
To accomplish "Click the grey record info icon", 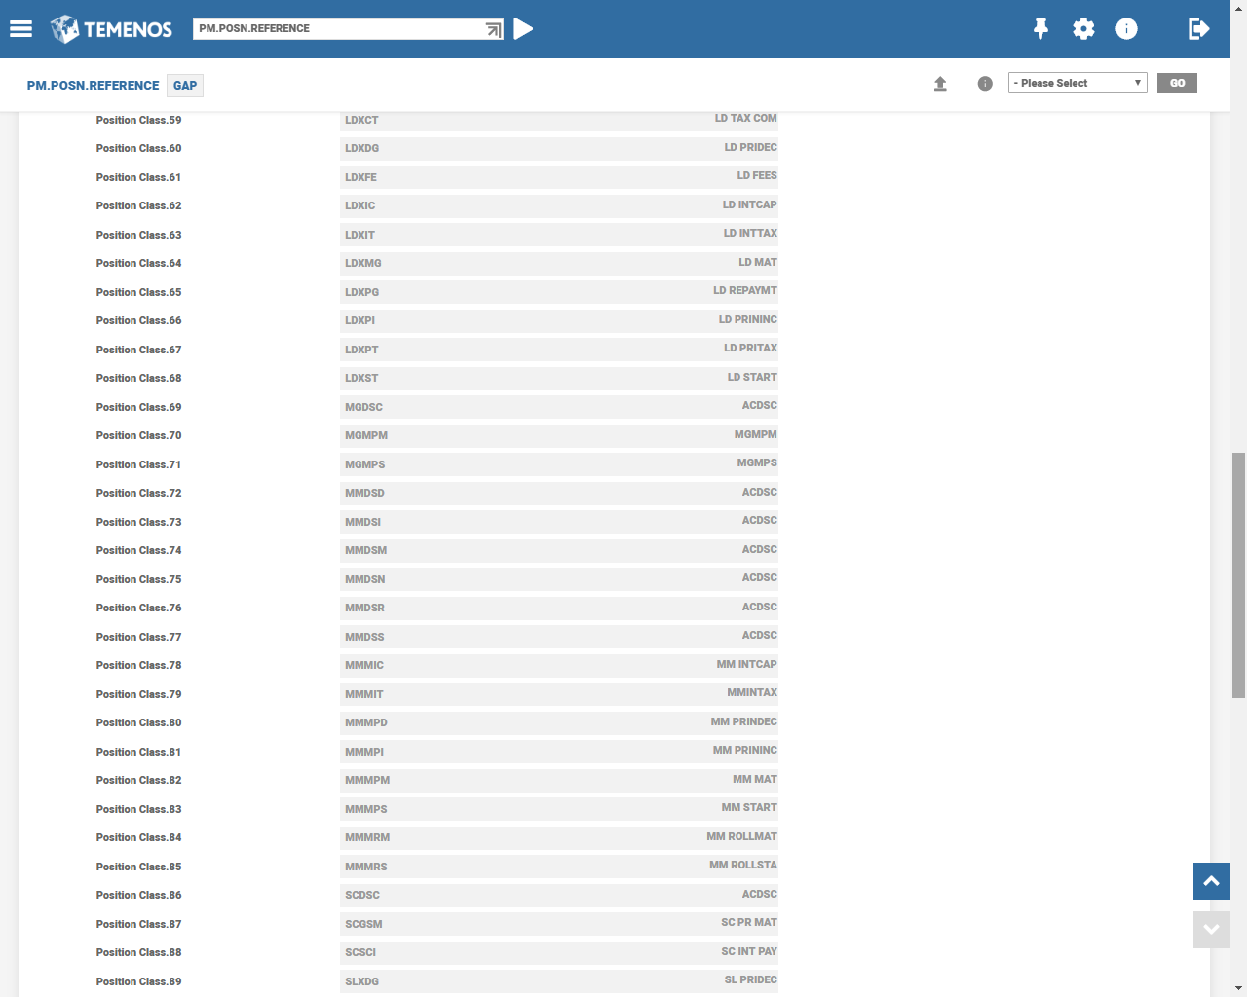I will click(x=985, y=84).
